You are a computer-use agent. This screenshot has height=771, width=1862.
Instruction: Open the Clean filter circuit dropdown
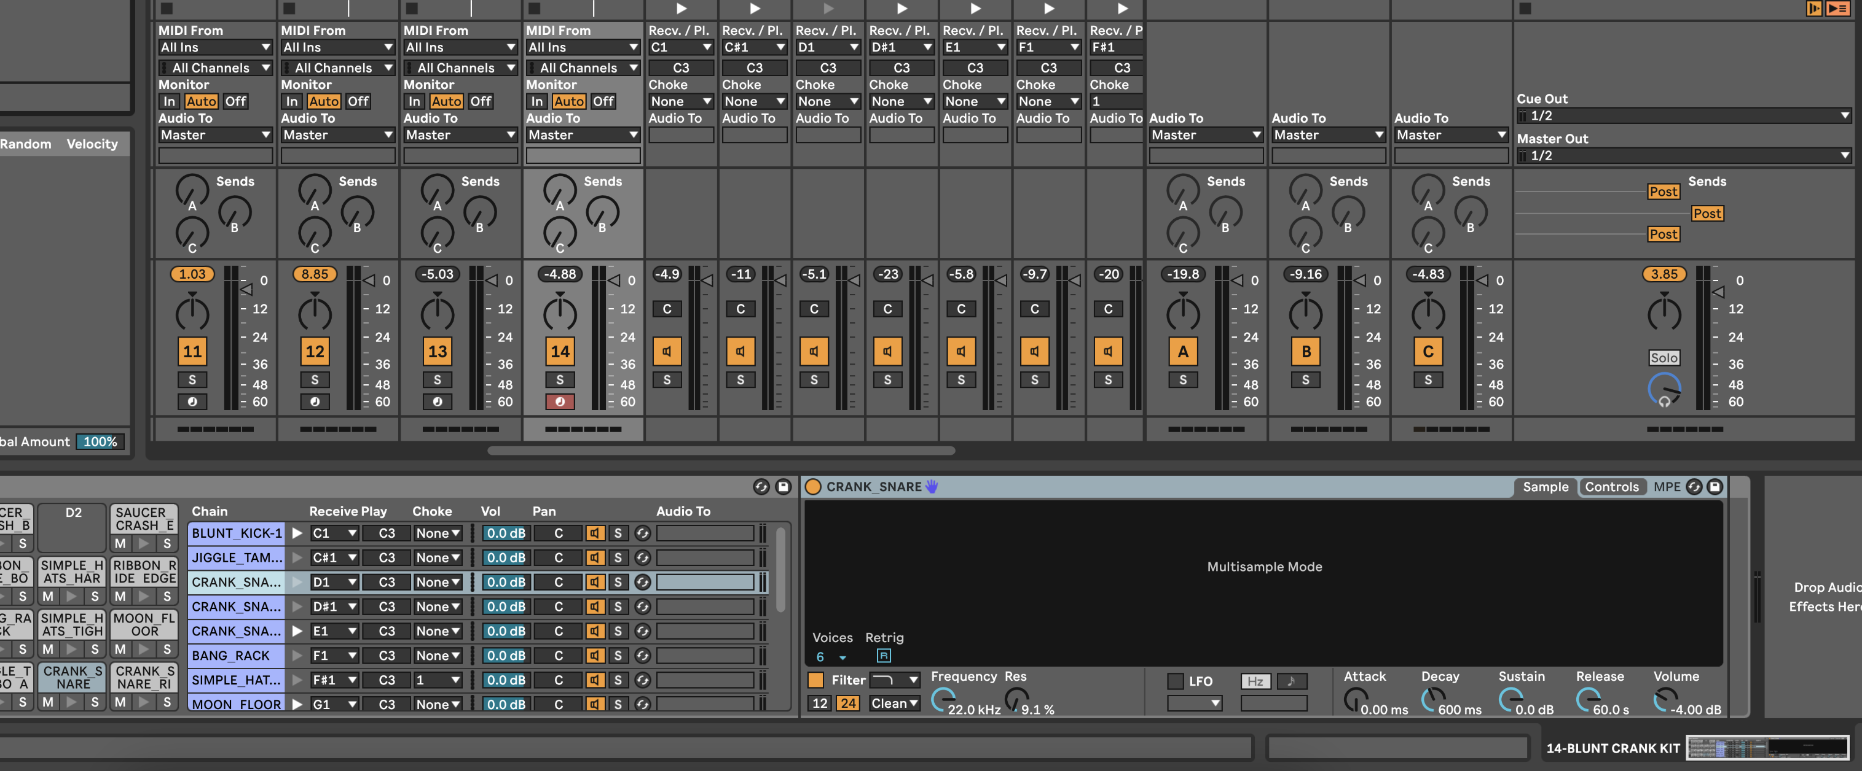(894, 703)
